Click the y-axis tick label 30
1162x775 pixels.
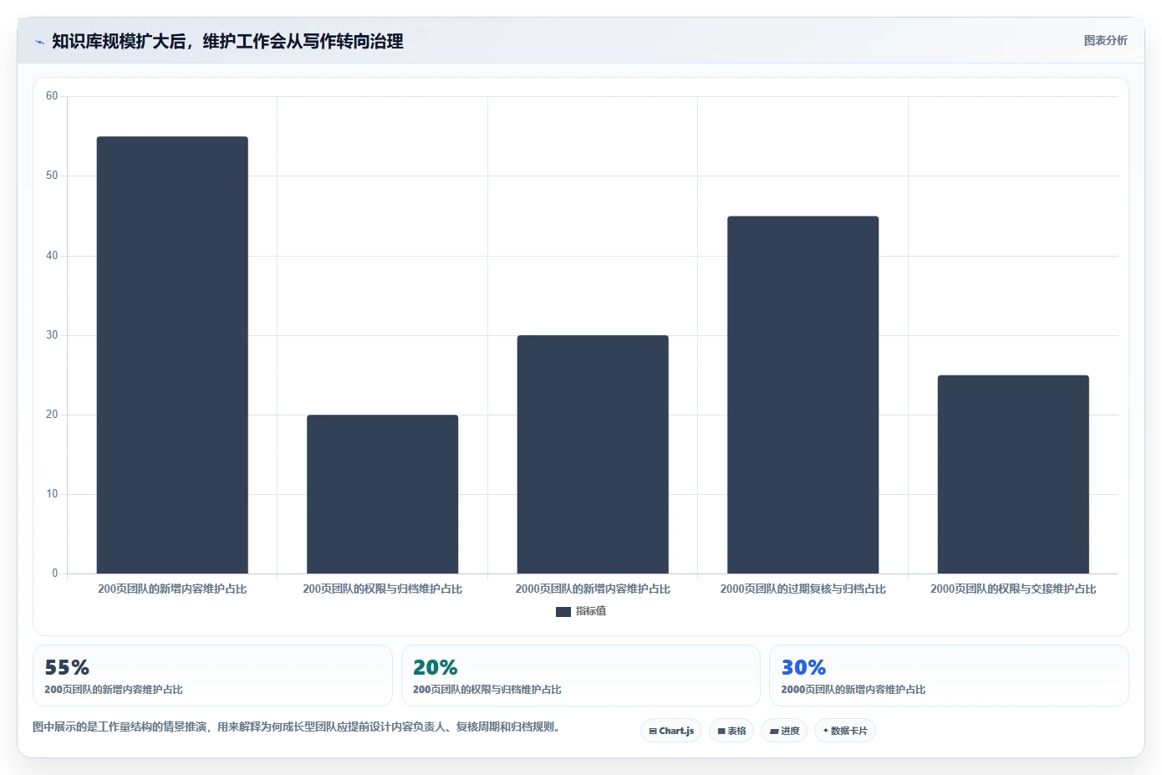tap(52, 335)
